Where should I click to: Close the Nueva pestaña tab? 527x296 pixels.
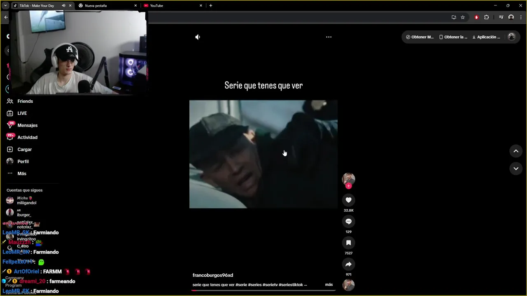(x=135, y=6)
